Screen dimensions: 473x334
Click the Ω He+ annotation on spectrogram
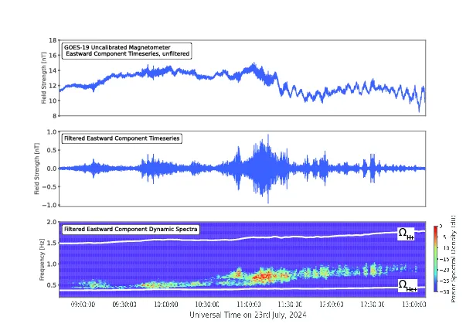pos(407,285)
